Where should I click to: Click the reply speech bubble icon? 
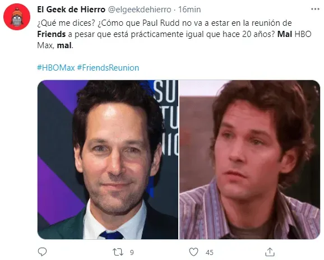click(43, 252)
